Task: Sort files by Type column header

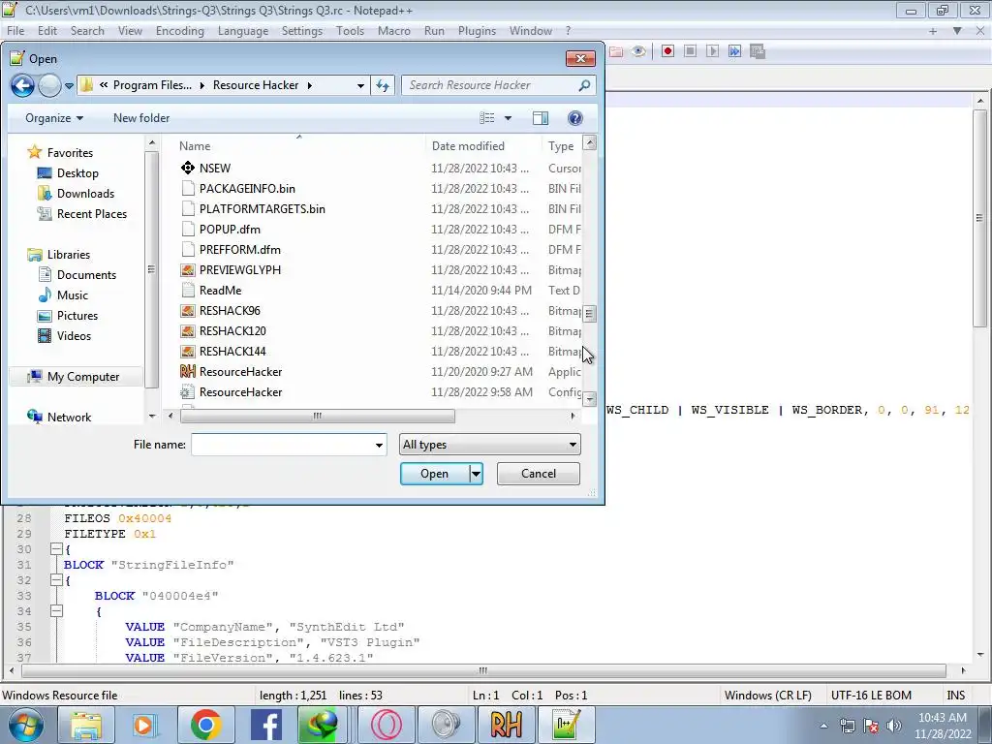Action: pos(561,146)
